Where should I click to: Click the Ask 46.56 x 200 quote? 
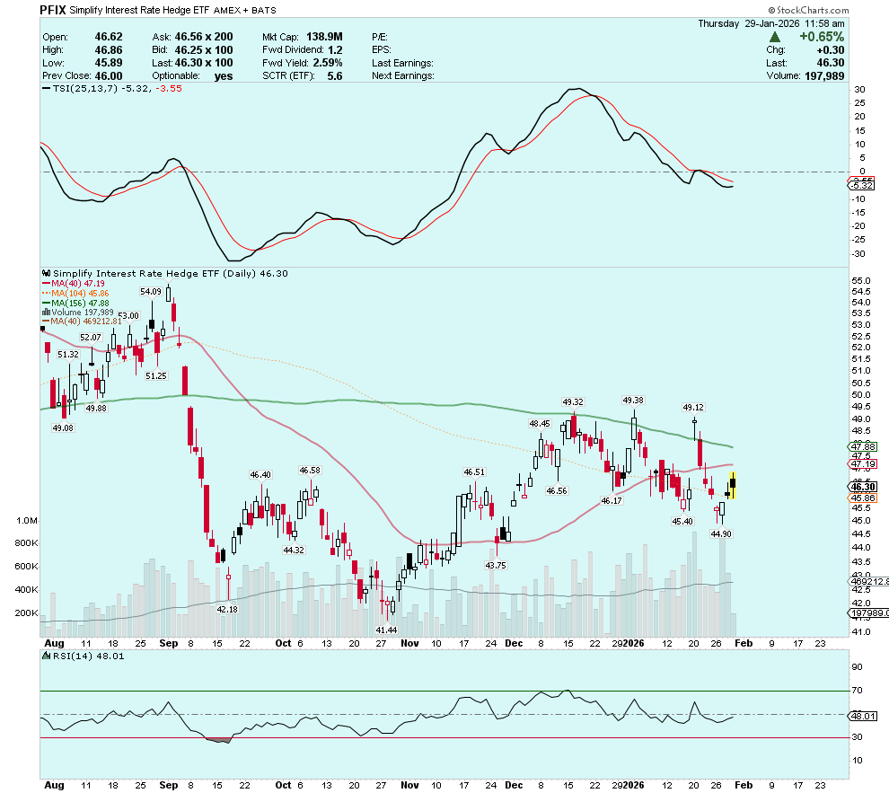tap(204, 37)
